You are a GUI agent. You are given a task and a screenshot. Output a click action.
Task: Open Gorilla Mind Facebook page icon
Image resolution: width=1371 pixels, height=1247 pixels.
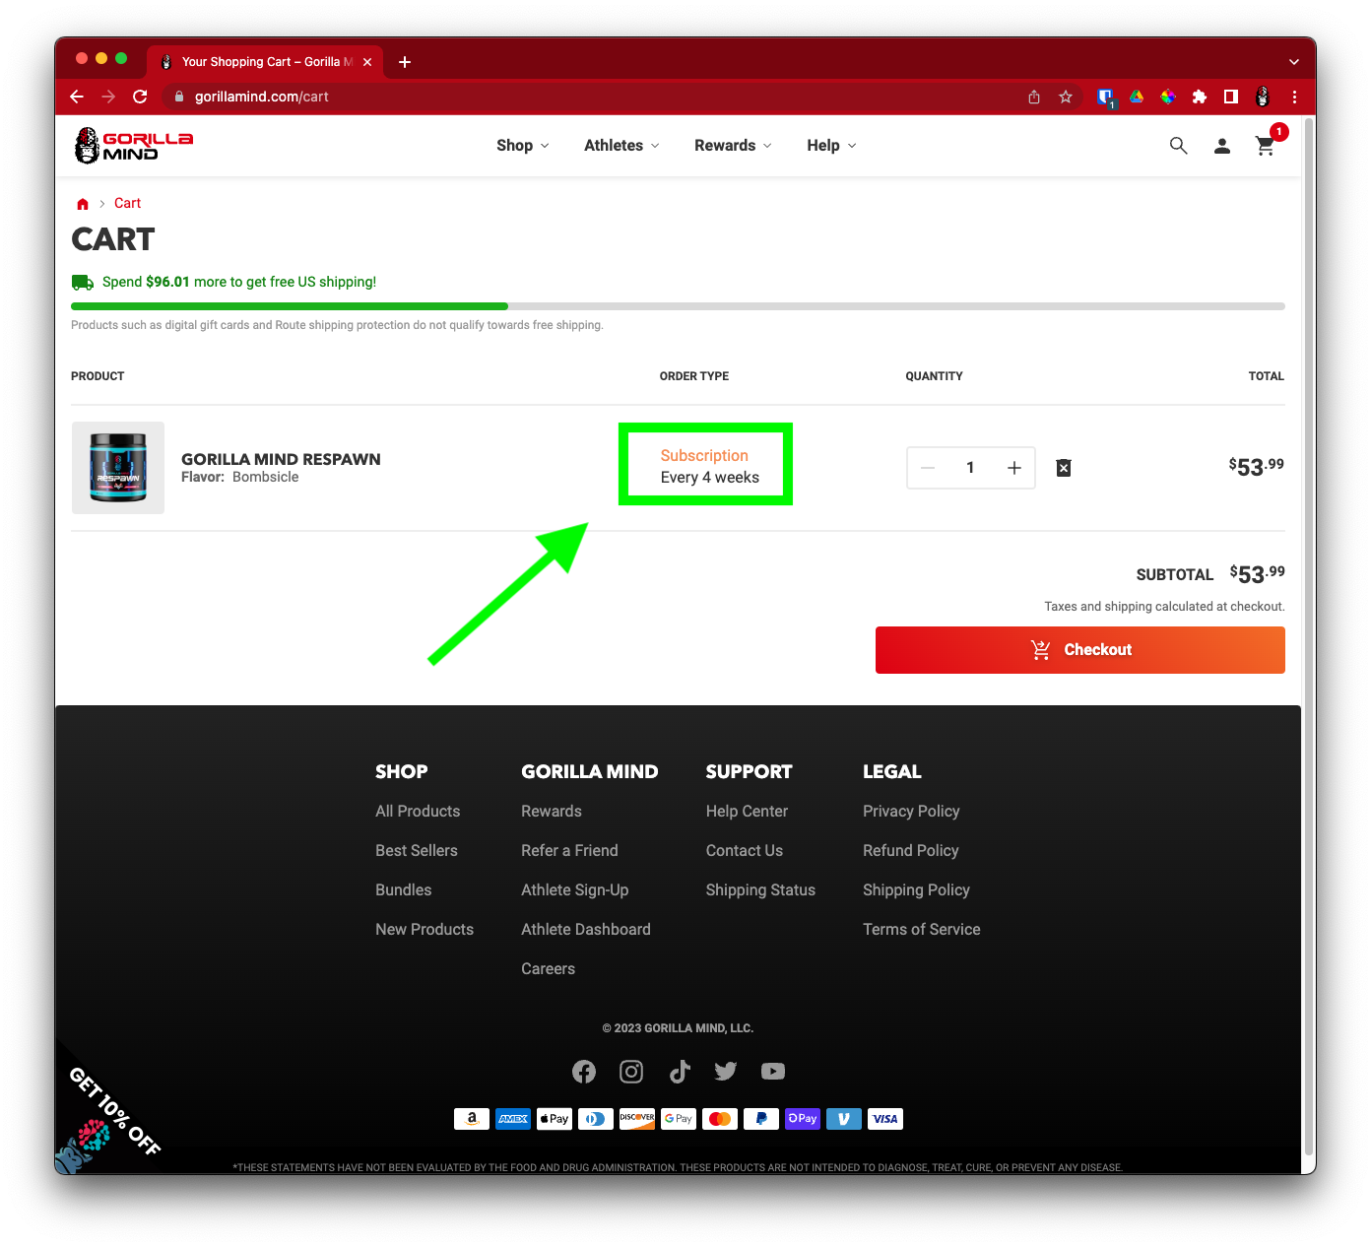(x=584, y=1072)
